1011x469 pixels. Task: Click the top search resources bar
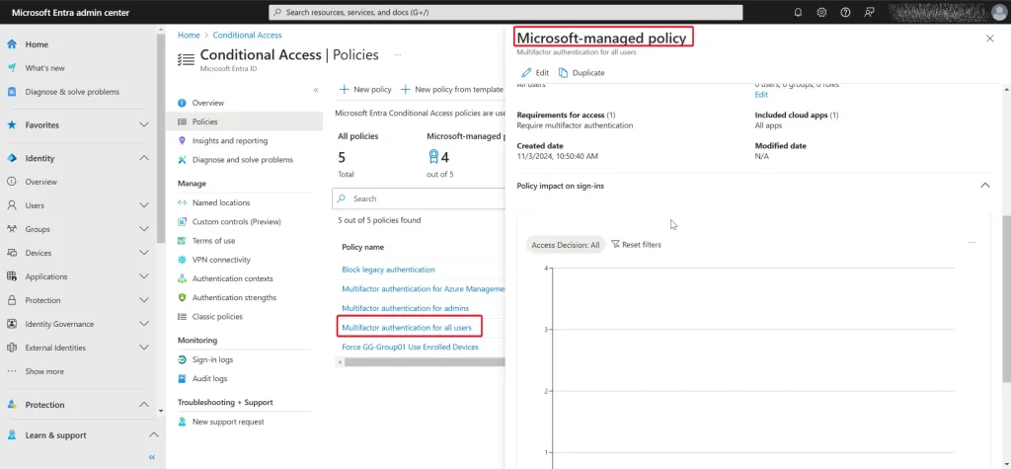pyautogui.click(x=505, y=12)
